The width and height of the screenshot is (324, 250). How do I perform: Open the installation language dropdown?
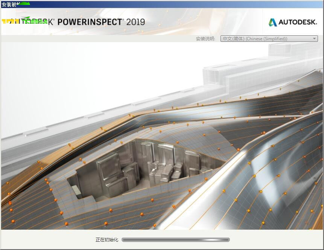click(x=269, y=39)
